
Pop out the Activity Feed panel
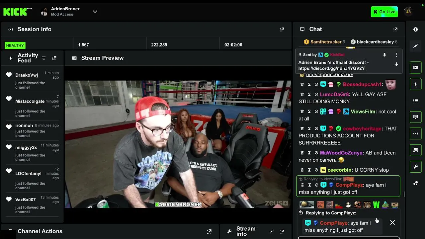click(54, 58)
